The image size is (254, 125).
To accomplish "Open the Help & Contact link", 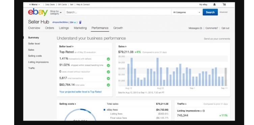I will (x=83, y=4).
